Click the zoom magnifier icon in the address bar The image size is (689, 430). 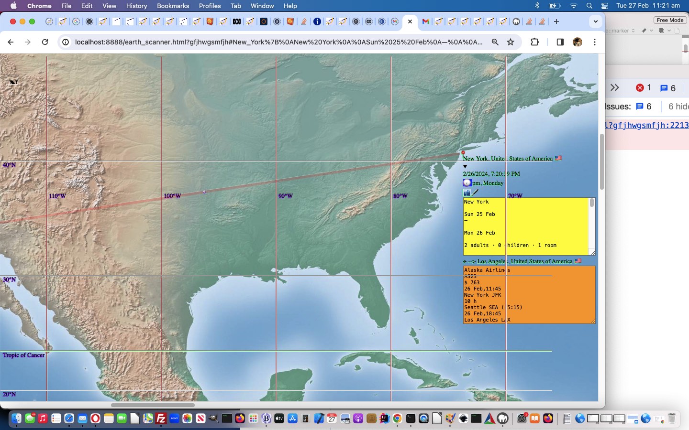tap(495, 42)
